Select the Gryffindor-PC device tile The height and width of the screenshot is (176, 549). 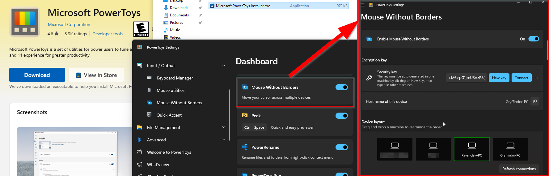pos(510,149)
